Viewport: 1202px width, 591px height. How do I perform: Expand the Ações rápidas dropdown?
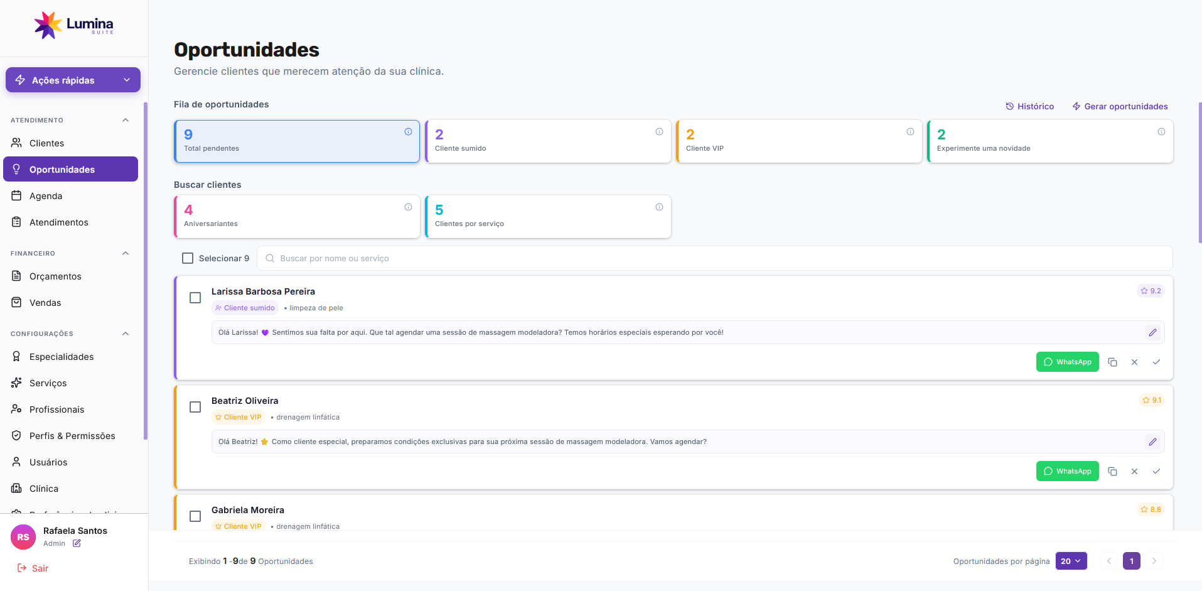coord(73,80)
